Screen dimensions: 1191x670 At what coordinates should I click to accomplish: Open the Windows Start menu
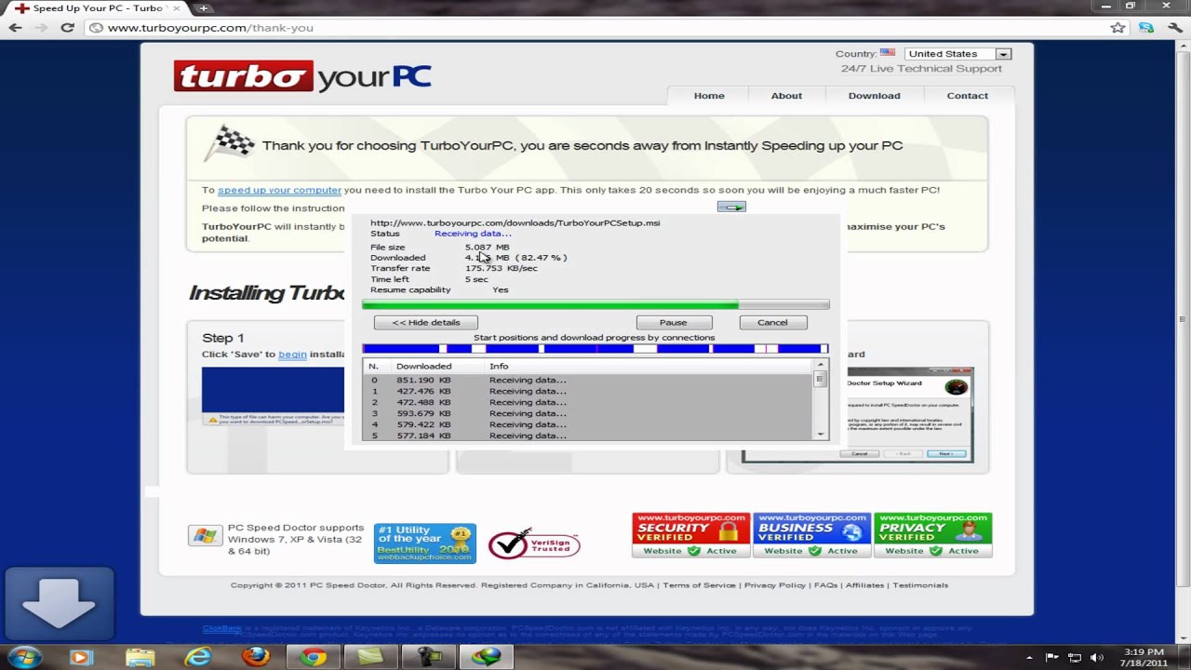pos(25,657)
